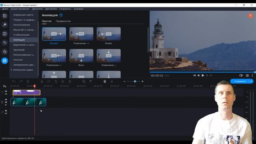256x144 pixels.
Task: Choose the Вниз animation preset
Action: click(81, 56)
